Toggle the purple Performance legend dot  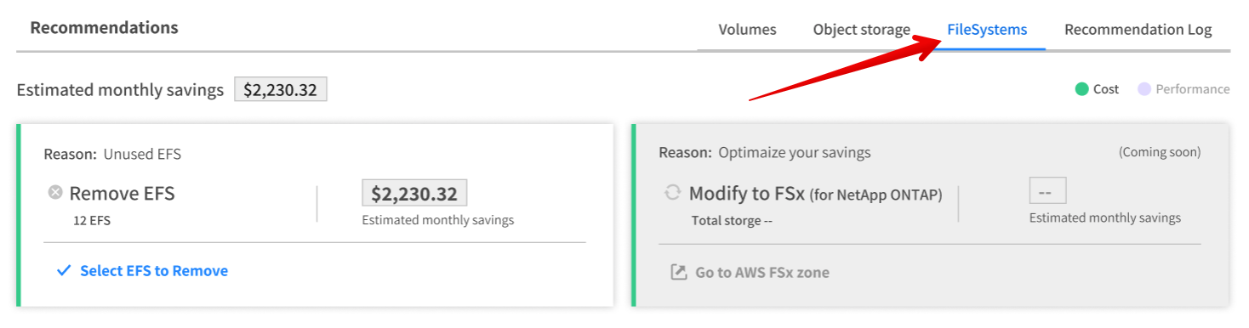click(1144, 89)
